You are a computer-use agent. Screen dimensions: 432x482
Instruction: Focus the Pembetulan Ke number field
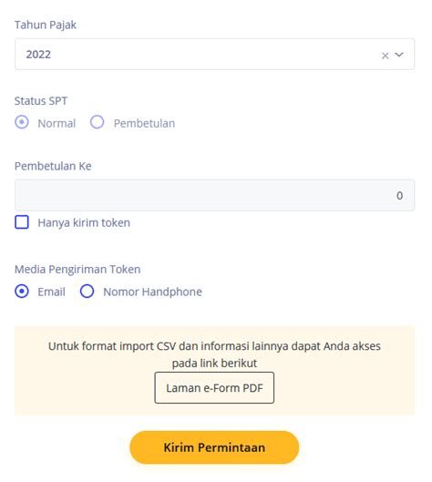214,195
